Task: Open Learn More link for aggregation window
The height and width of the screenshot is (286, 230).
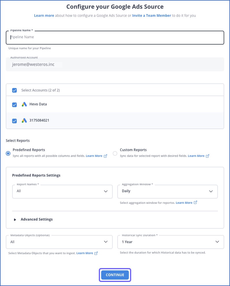Action: click(x=184, y=203)
